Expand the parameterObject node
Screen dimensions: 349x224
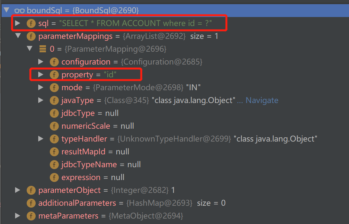[18, 190]
